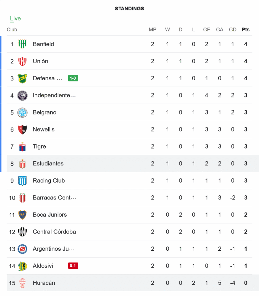
Task: Click the Argentinos Juniors team name
Action: 53,249
